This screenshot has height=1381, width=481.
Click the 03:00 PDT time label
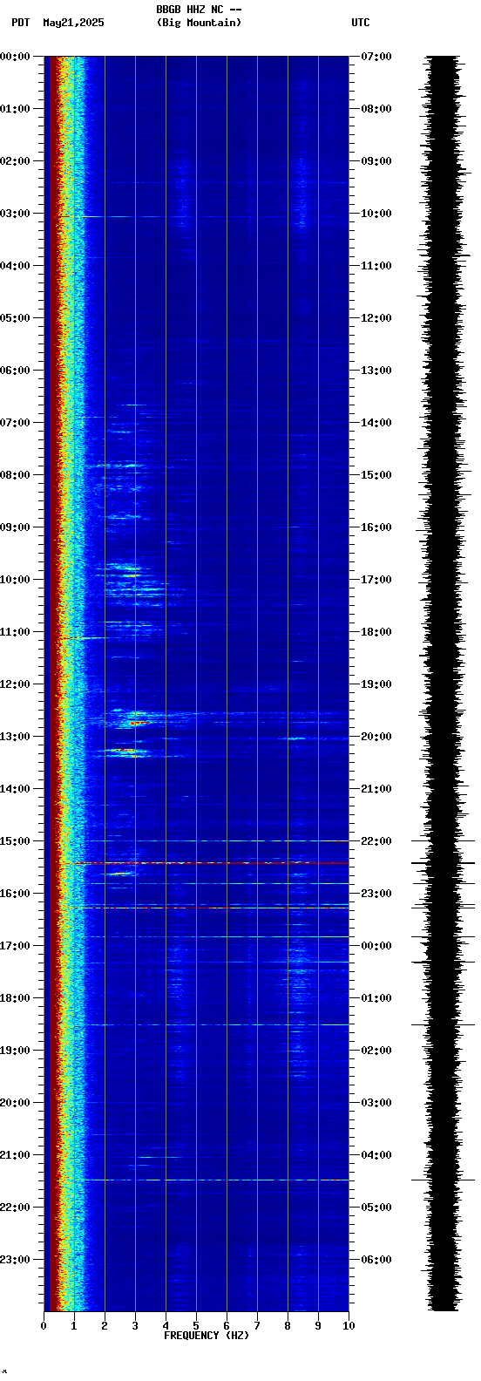pyautogui.click(x=15, y=214)
